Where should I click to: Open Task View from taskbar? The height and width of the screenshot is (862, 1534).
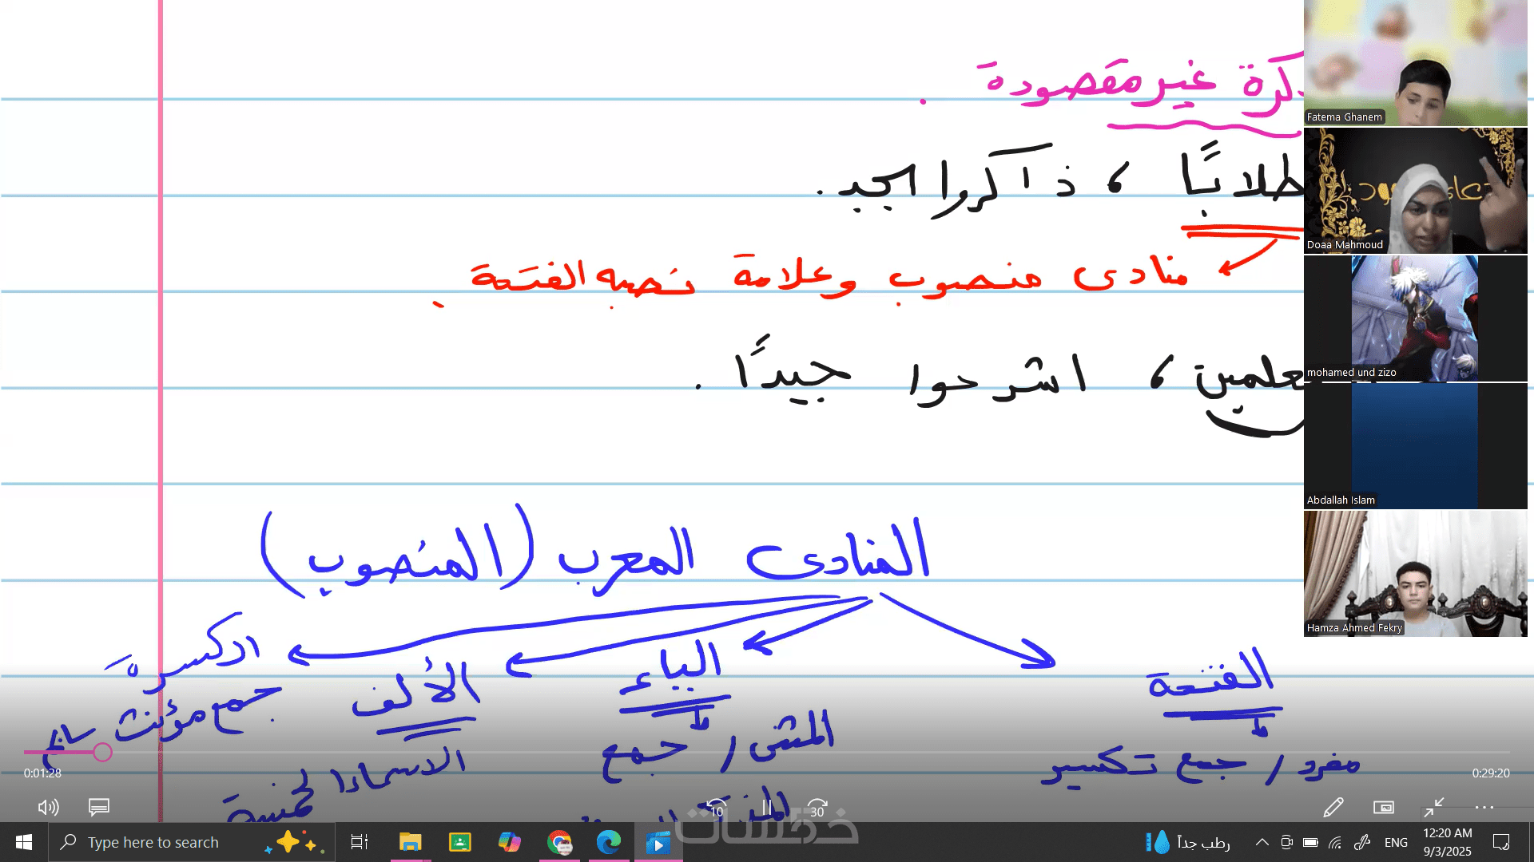[x=360, y=842]
